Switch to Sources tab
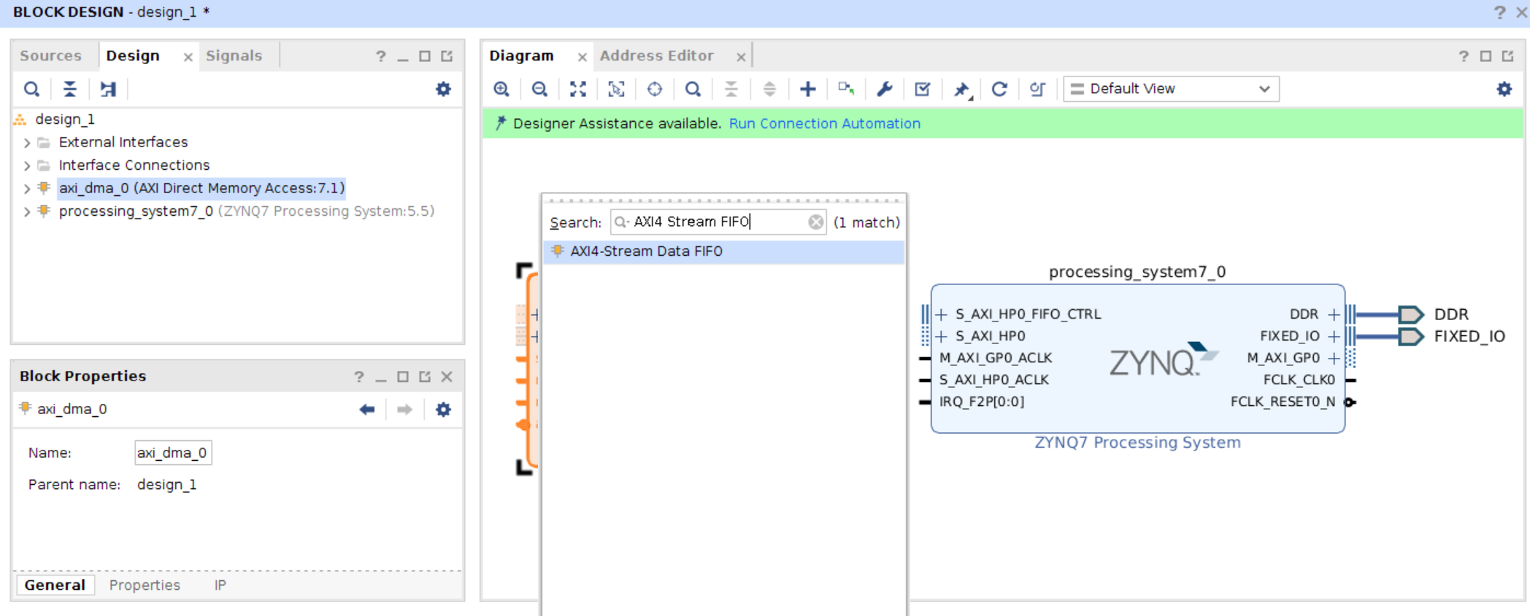The width and height of the screenshot is (1530, 616). tap(51, 55)
